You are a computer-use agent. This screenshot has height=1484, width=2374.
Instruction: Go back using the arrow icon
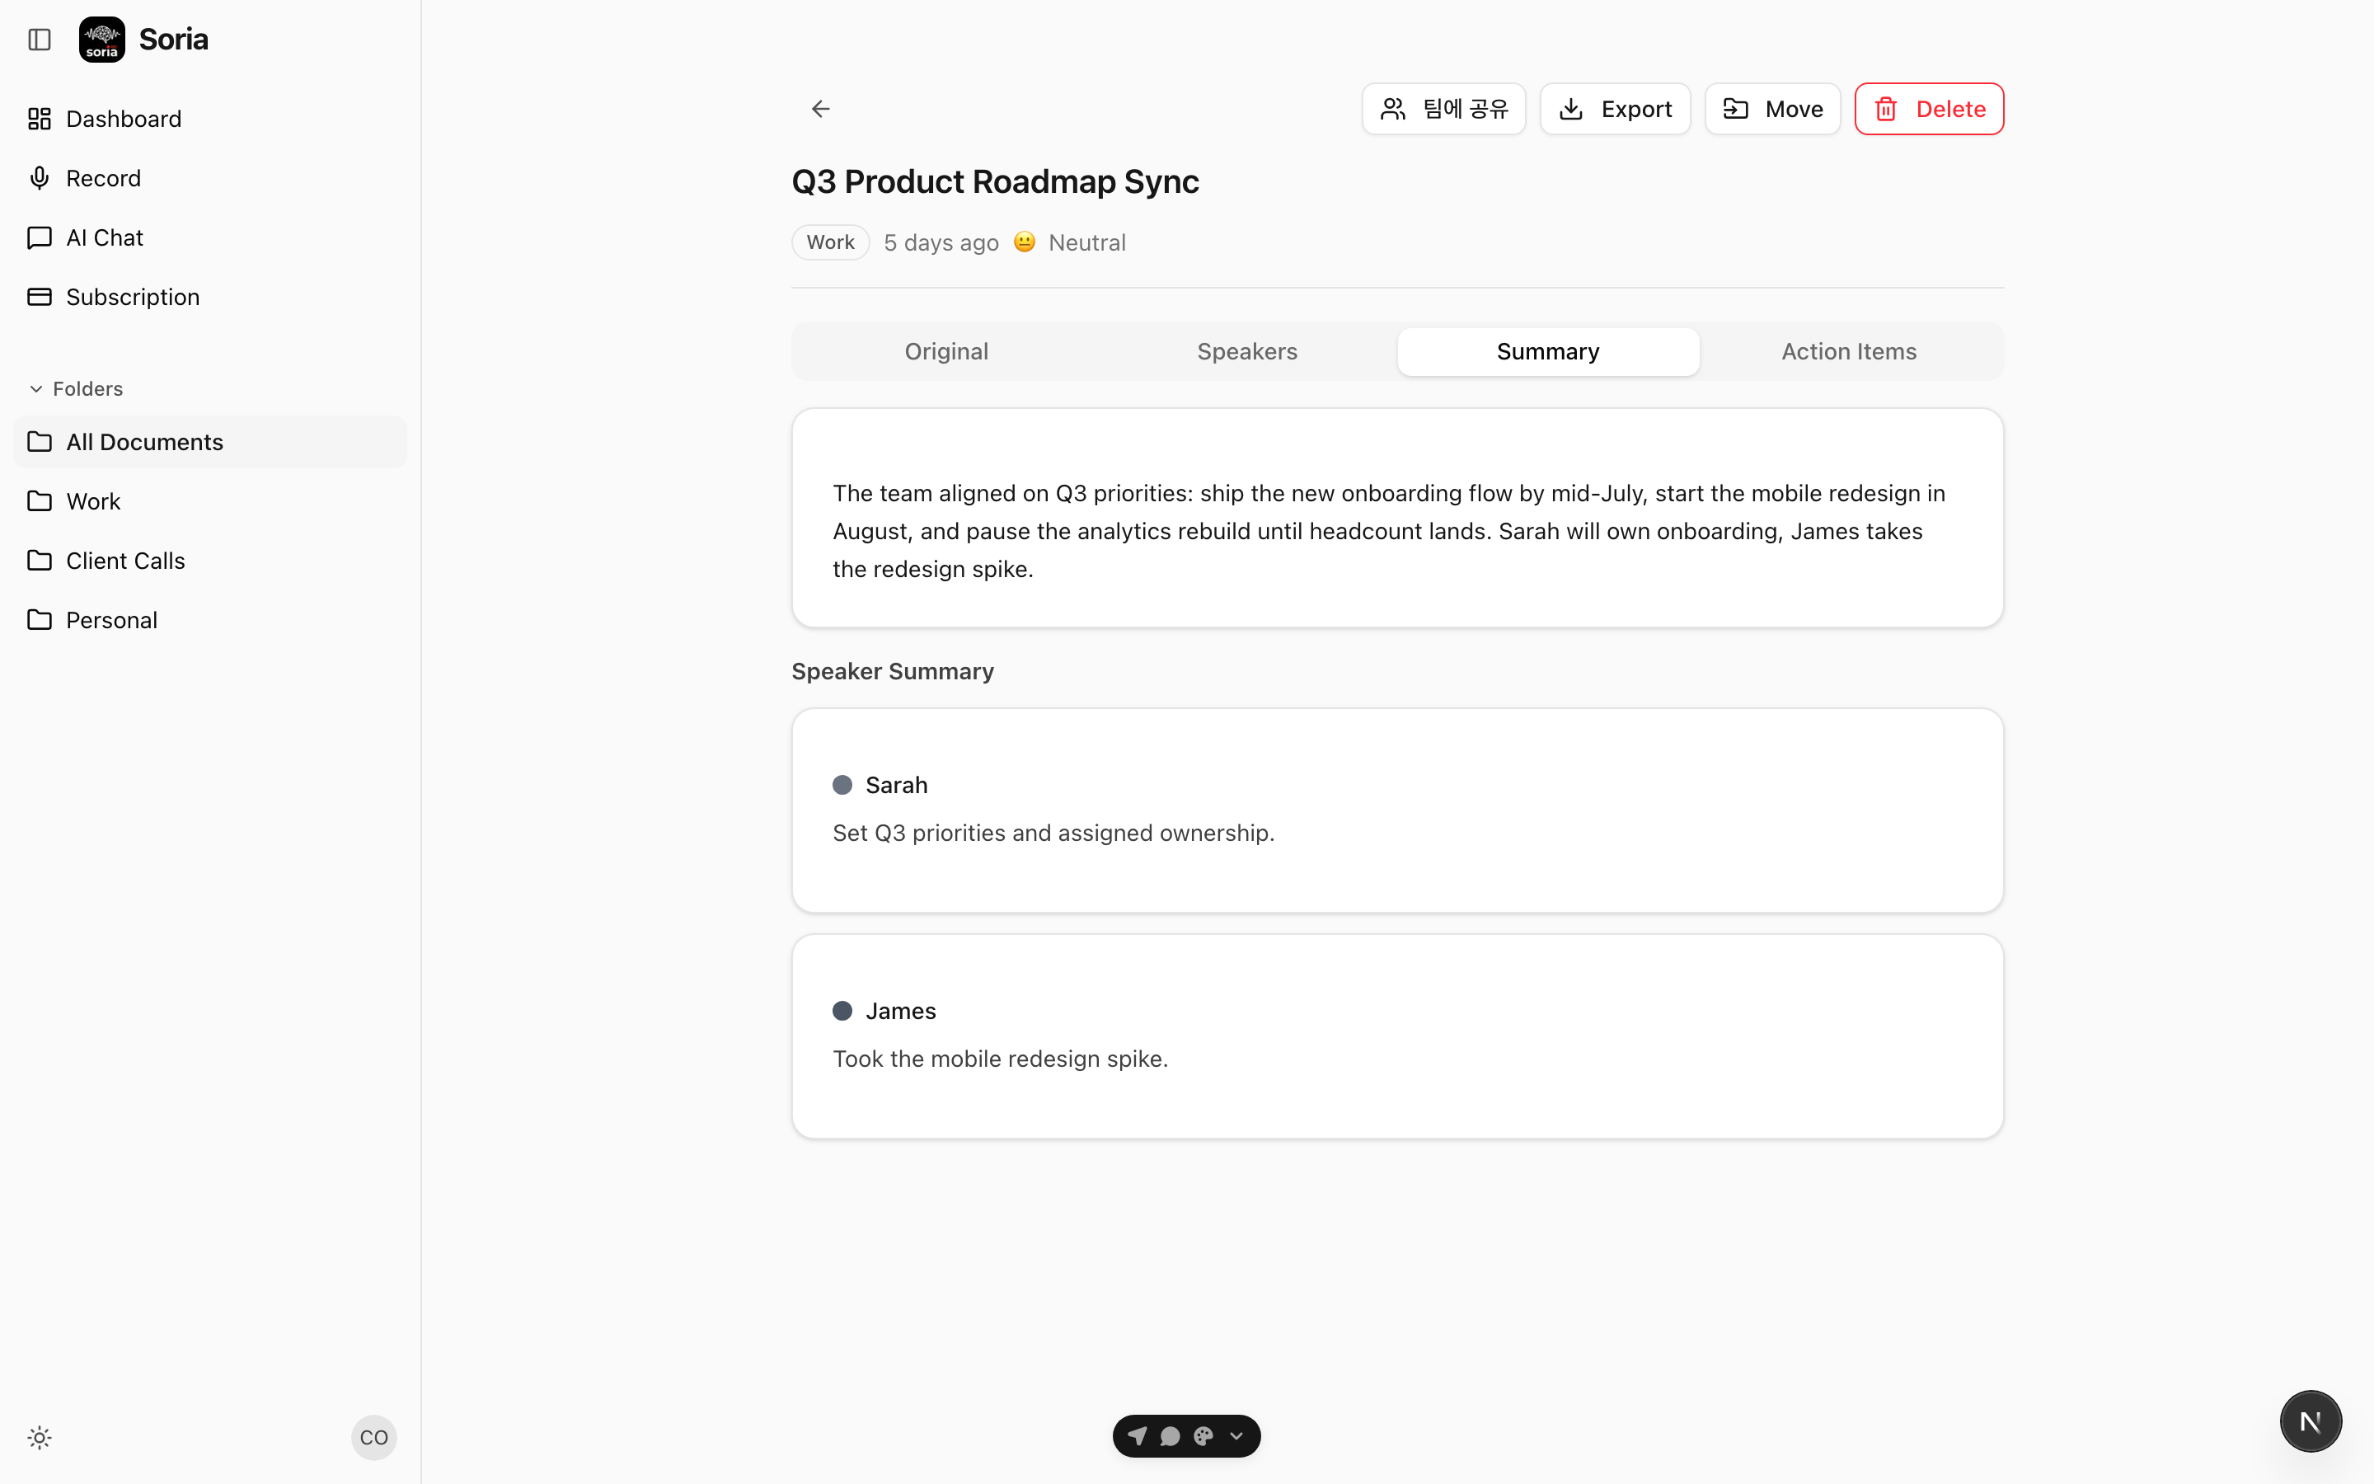pos(821,109)
